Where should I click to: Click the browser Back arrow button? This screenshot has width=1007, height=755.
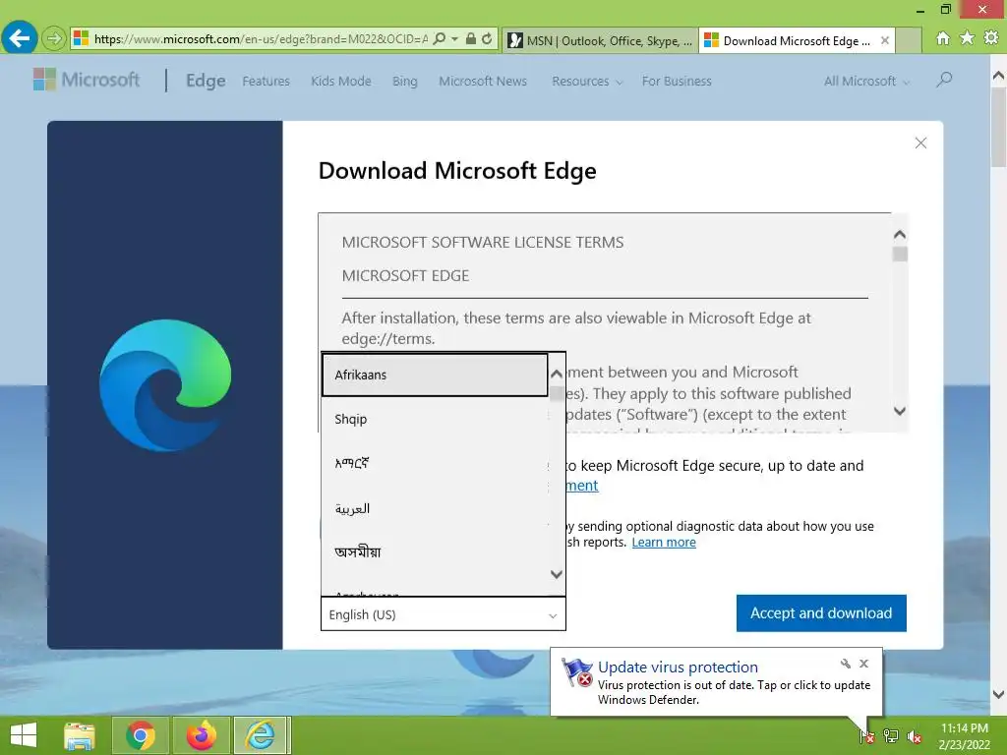[x=20, y=38]
